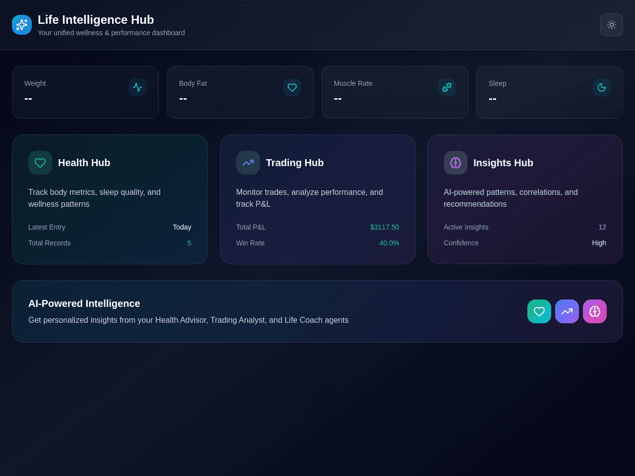This screenshot has width=635, height=476.
Task: Click the Confidence label
Action: (461, 243)
